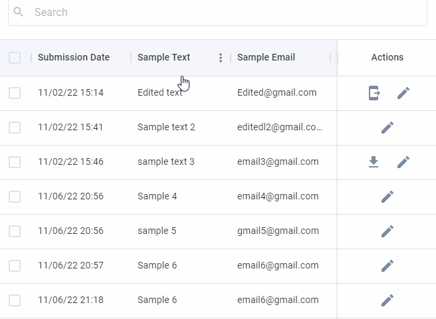
Task: Check the box for Sample 4 row
Action: (15, 197)
